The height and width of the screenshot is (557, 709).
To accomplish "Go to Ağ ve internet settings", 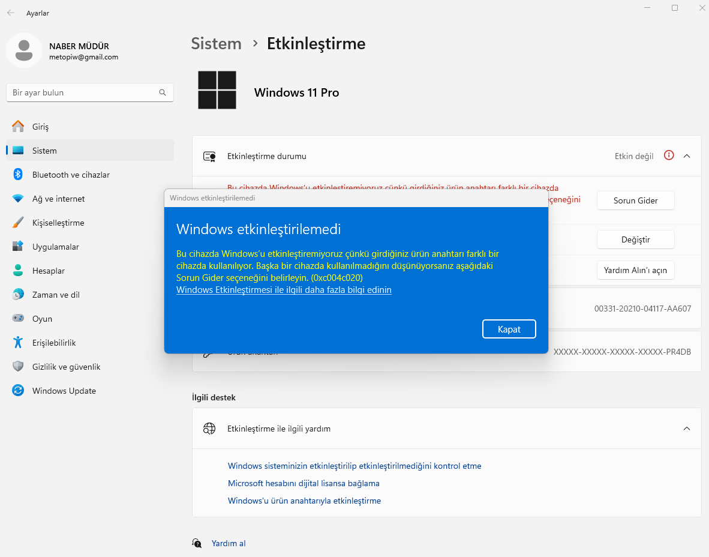I will [x=90, y=198].
